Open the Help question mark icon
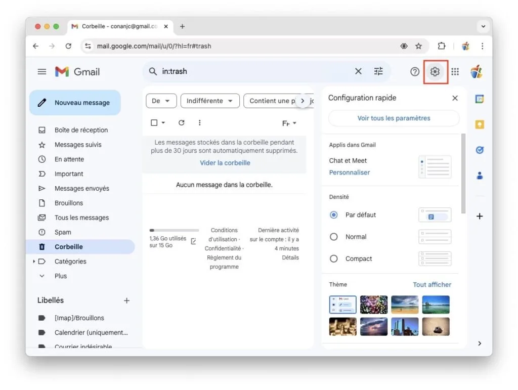This screenshot has height=390, width=518. coord(415,72)
